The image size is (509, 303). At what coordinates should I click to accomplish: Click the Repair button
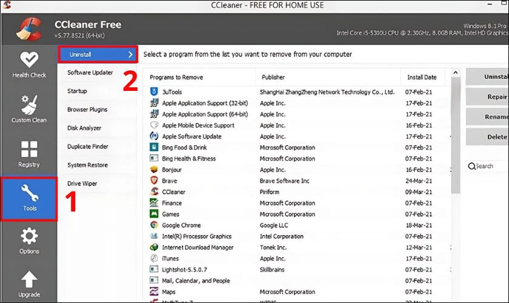click(x=487, y=97)
